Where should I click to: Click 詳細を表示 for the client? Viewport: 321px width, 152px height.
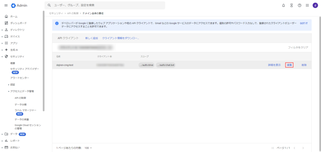(274, 65)
